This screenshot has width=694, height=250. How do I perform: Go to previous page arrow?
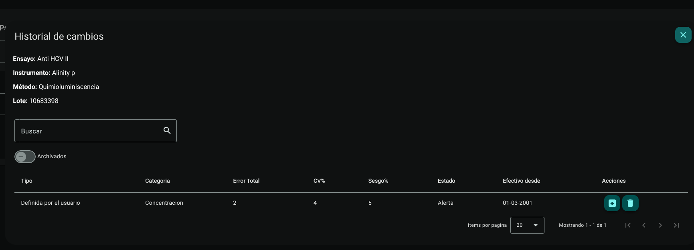pos(644,225)
